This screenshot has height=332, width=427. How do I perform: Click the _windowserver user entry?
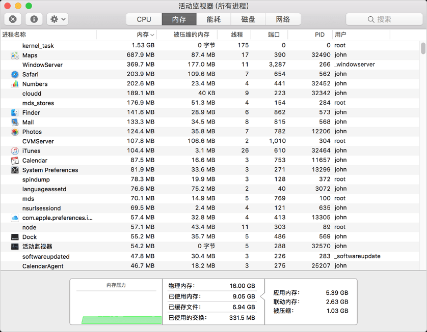(355, 65)
